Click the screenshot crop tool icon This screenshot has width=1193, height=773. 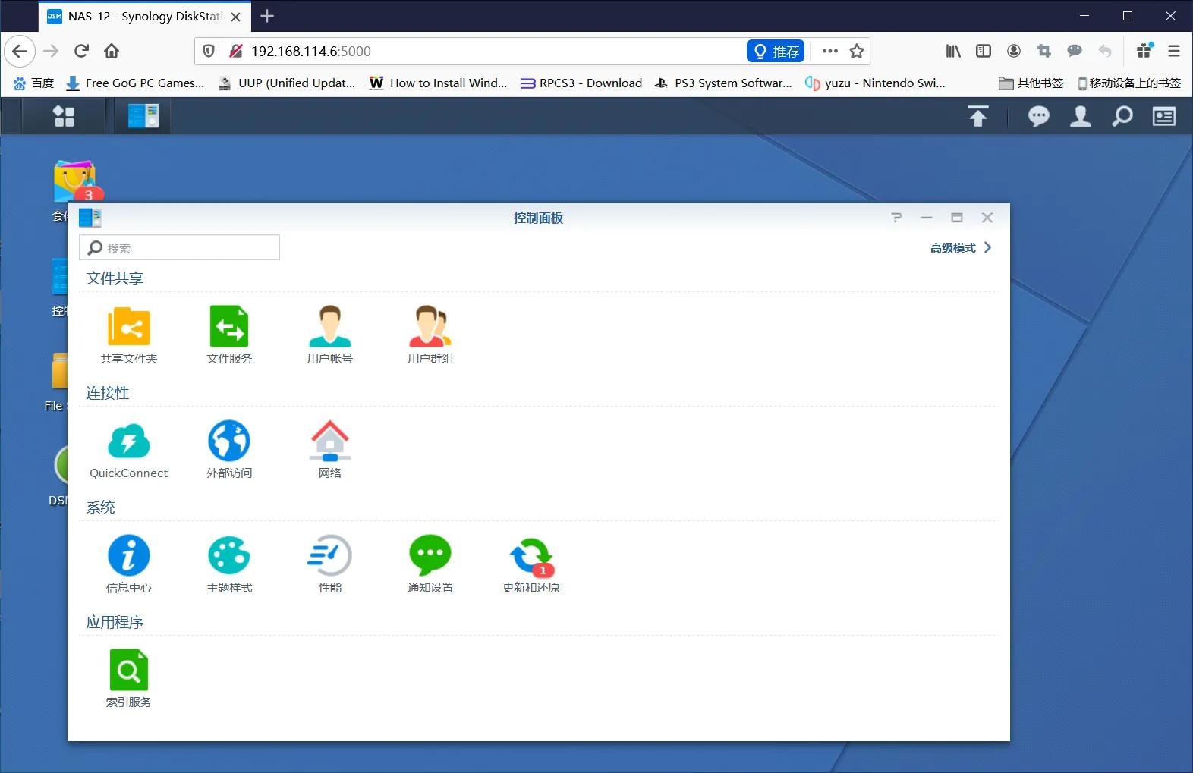point(1044,51)
